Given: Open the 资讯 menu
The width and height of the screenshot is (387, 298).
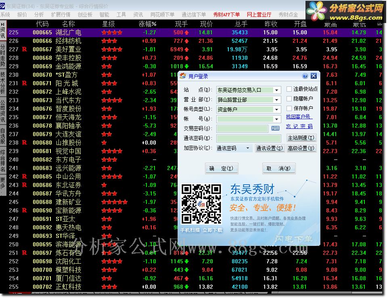Looking at the screenshot, I should [x=138, y=15].
